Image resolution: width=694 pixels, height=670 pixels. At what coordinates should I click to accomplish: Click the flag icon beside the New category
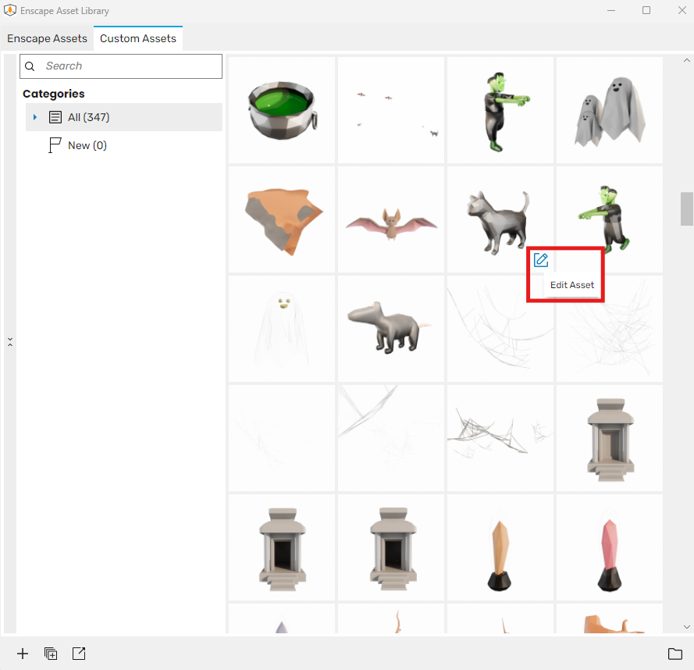click(x=55, y=145)
